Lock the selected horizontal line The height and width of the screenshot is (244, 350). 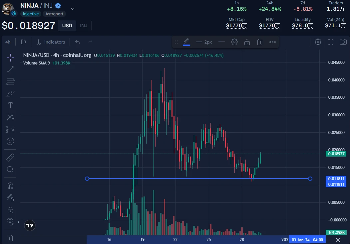pos(247,42)
